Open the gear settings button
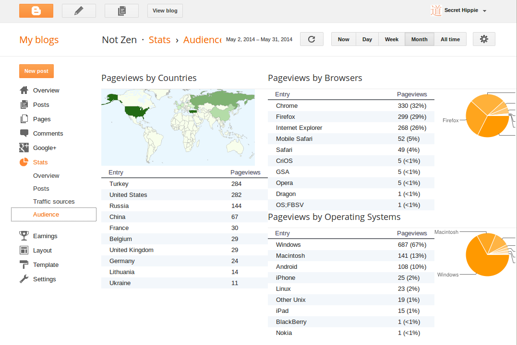Image resolution: width=517 pixels, height=345 pixels. click(x=484, y=39)
